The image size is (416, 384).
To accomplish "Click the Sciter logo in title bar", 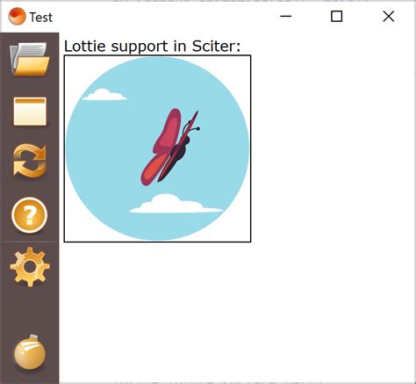I will click(x=17, y=16).
